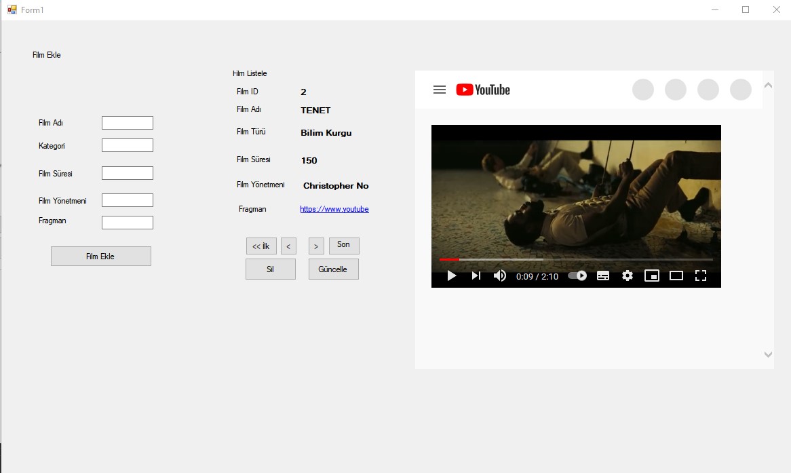Screen dimensions: 791x473
Task: Play the TENET trailer video
Action: point(452,276)
